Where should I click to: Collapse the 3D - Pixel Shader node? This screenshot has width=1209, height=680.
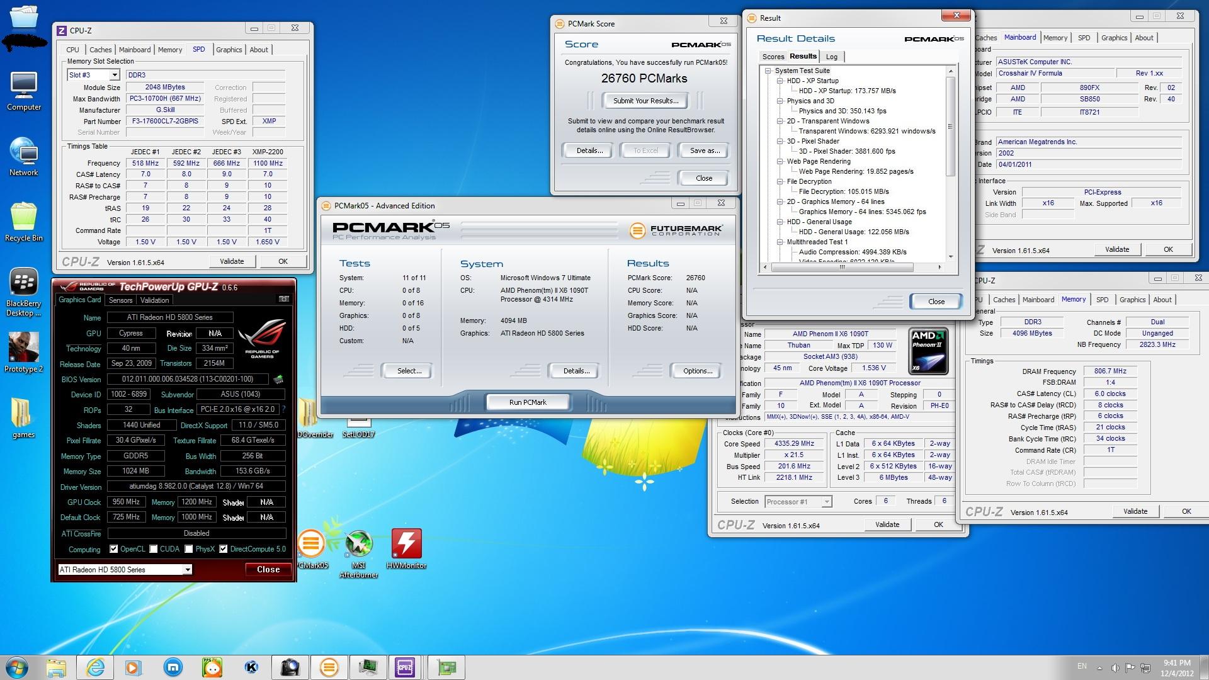pyautogui.click(x=780, y=142)
